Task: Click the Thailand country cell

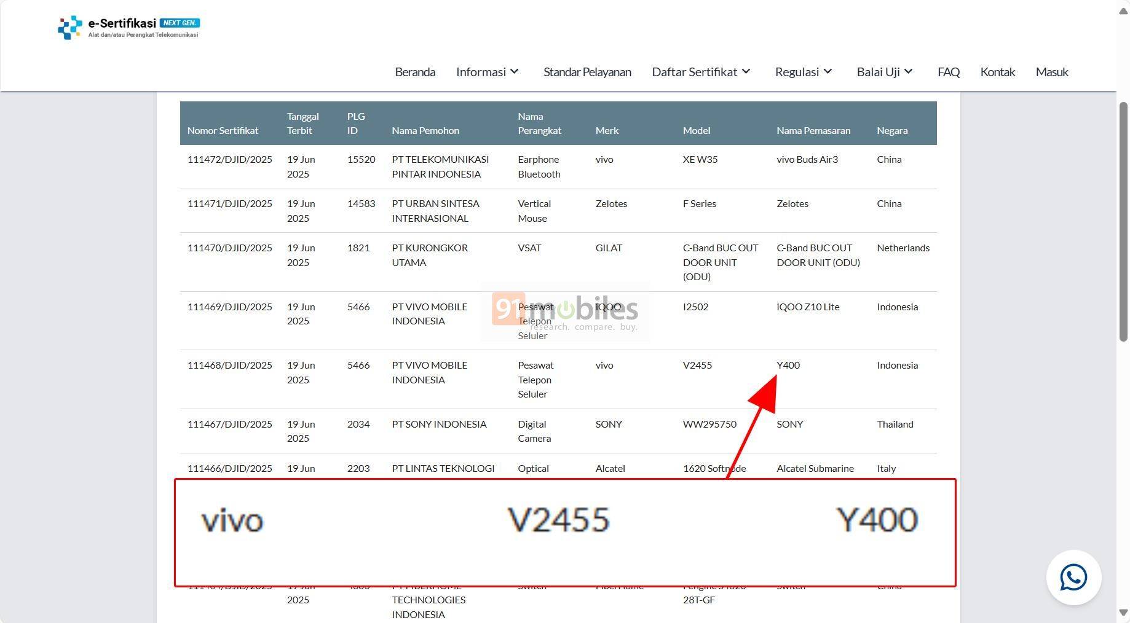Action: click(x=895, y=424)
